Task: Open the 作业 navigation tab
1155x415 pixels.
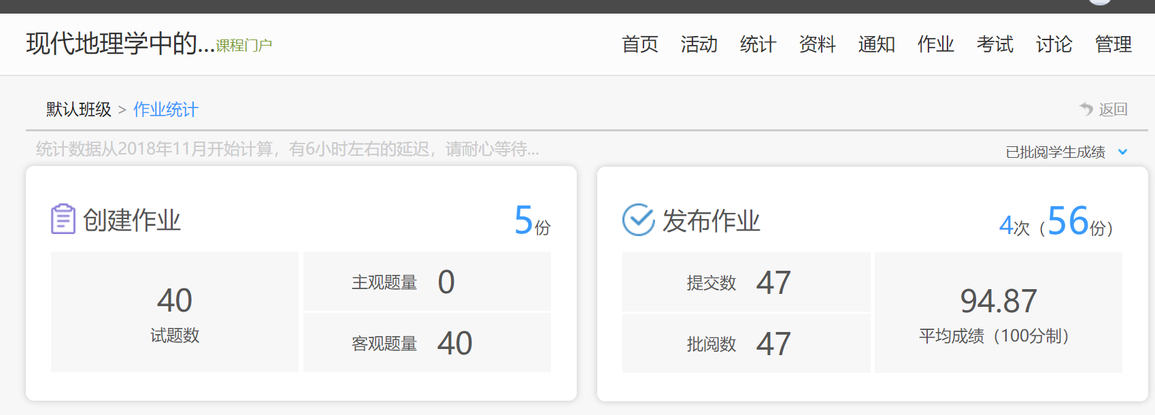Action: click(x=935, y=44)
